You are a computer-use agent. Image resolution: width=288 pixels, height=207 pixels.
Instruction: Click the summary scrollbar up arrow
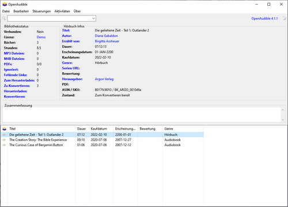283,110
